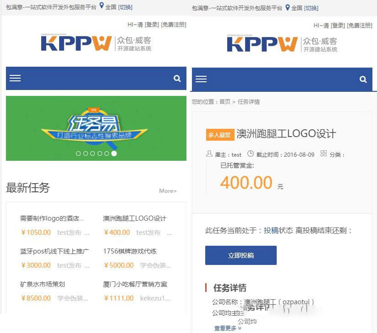Select the first carousel dot indicator
This screenshot has height=333, width=377.
[78, 153]
